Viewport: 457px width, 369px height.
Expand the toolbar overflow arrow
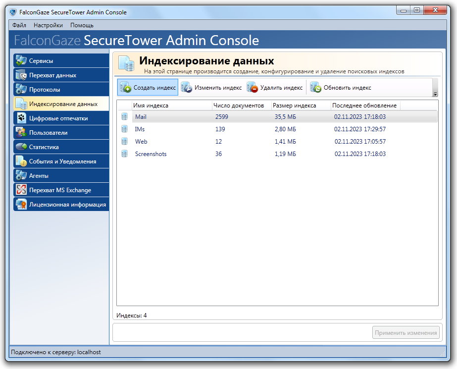click(x=435, y=94)
